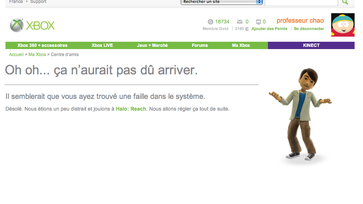363x204 pixels.
Task: Click the search text field
Action: (301, 3)
